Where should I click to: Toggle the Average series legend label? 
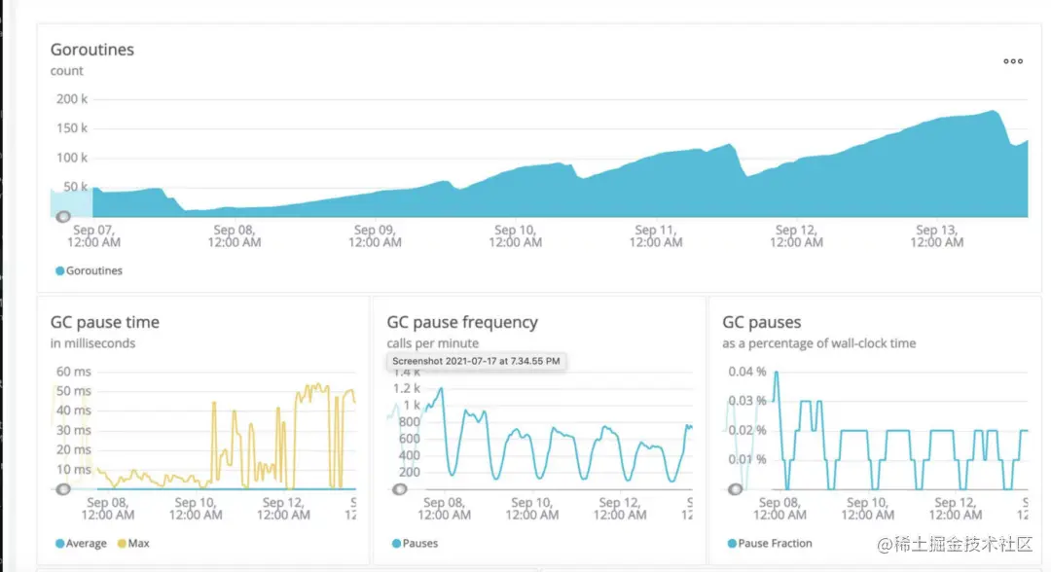[x=88, y=544]
